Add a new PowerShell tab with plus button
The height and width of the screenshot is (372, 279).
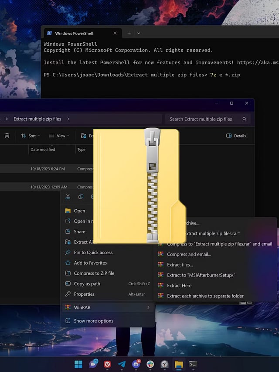(x=129, y=33)
